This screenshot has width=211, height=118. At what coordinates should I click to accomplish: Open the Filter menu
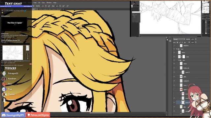pyautogui.click(x=35, y=3)
